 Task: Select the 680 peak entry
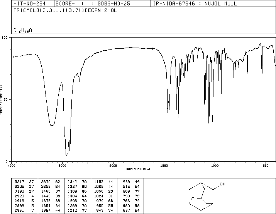click(x=131, y=205)
